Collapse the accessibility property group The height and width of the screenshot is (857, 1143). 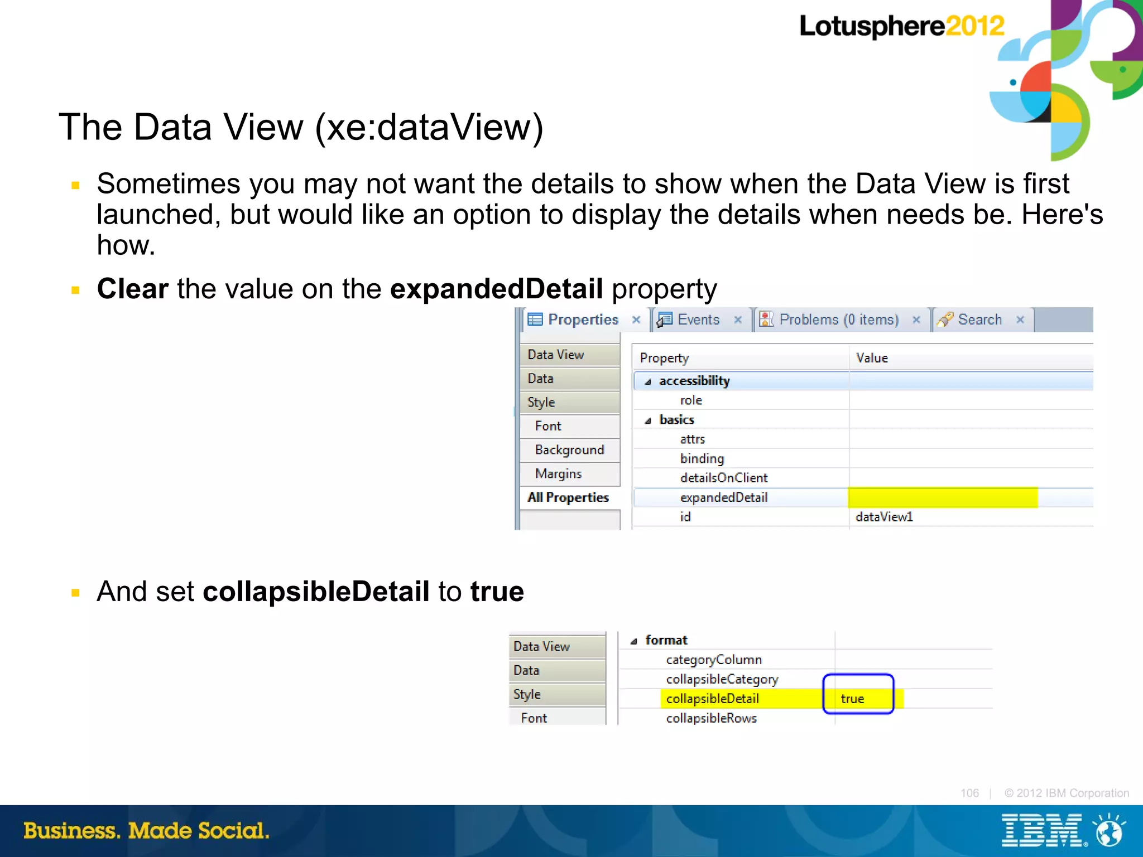tap(648, 382)
